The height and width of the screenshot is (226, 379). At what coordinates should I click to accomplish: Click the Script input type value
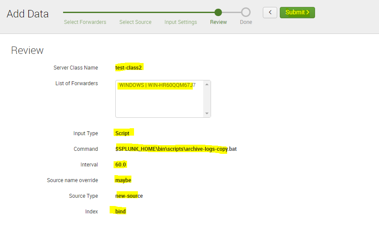[x=122, y=133]
